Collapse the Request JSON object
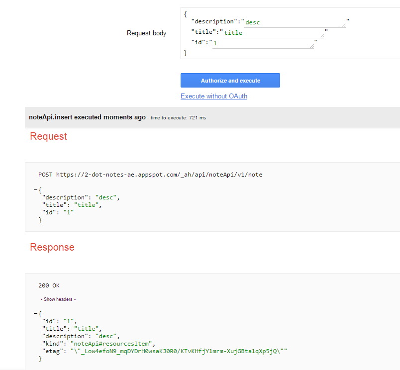The image size is (400, 370). click(35, 189)
